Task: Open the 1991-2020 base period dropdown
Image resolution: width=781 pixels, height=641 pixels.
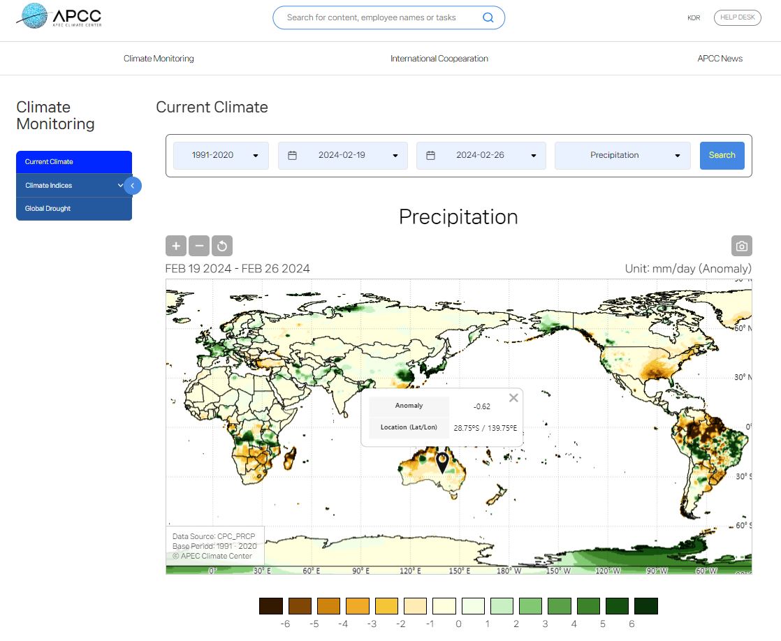Action: pyautogui.click(x=221, y=155)
